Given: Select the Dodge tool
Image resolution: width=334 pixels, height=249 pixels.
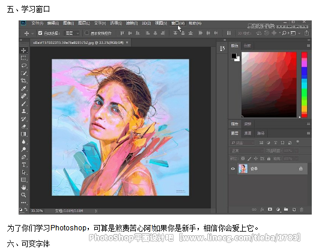Looking at the screenshot, I should 23,149.
